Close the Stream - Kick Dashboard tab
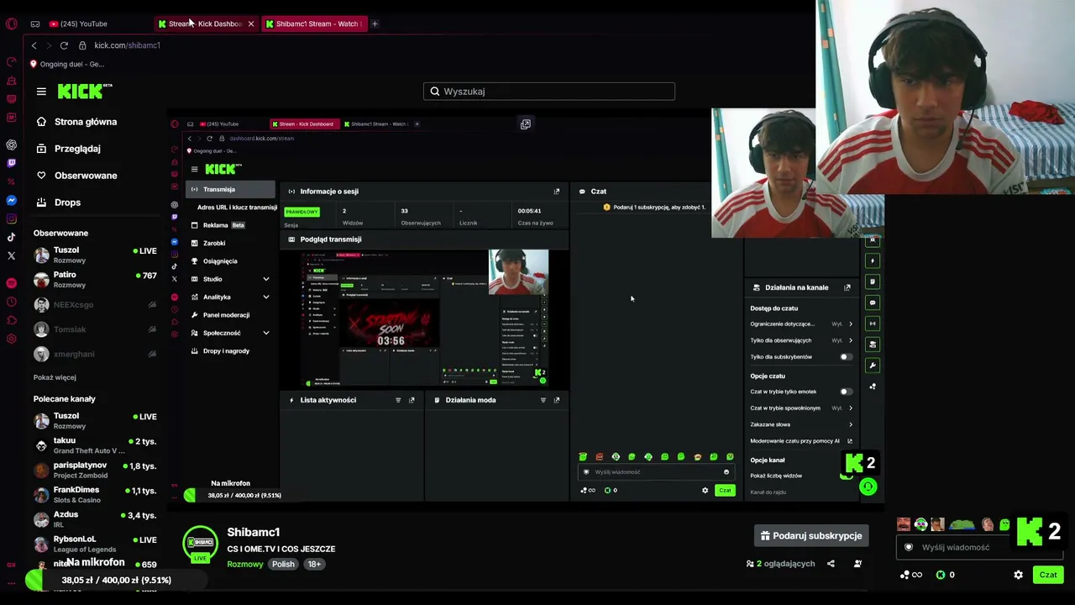 pyautogui.click(x=250, y=24)
